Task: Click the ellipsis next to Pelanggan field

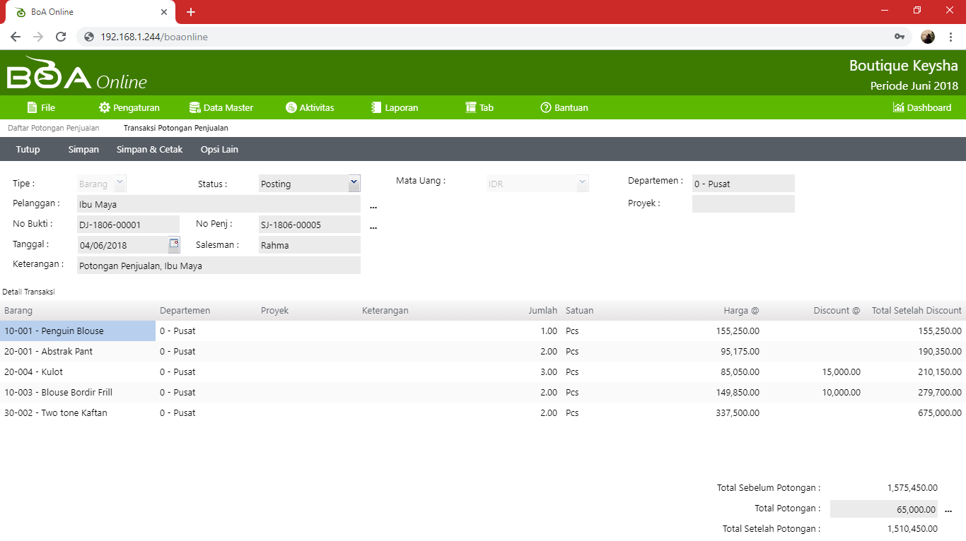Action: [373, 206]
